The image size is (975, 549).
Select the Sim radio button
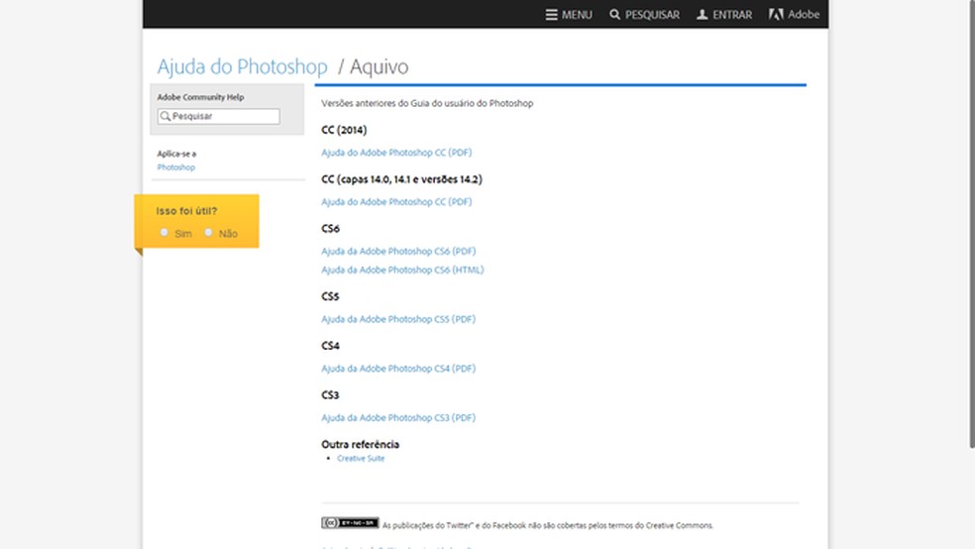click(x=164, y=233)
